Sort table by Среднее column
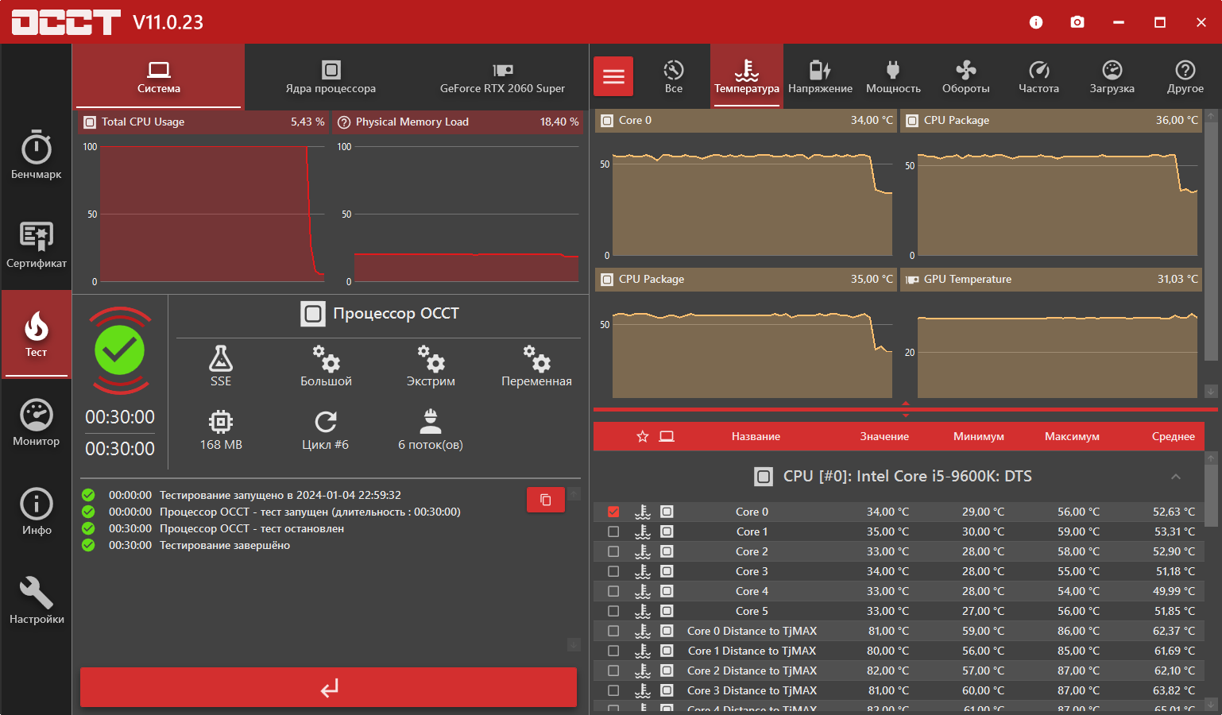The image size is (1222, 715). pyautogui.click(x=1174, y=436)
